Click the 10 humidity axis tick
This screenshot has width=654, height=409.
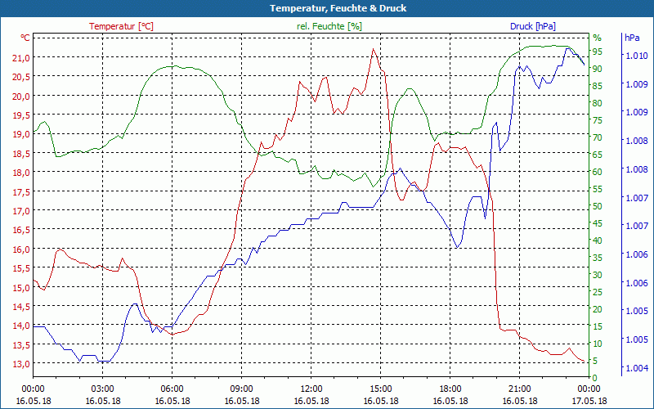coord(598,344)
